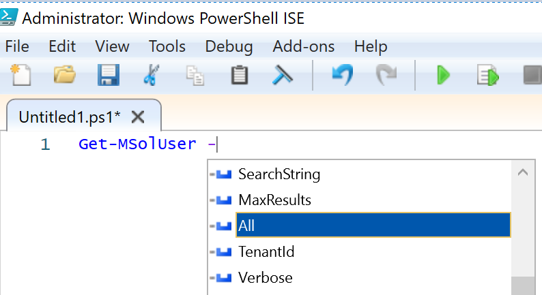This screenshot has width=542, height=295.
Task: Click the PowerShell ISE title bar icon
Action: pyautogui.click(x=9, y=17)
